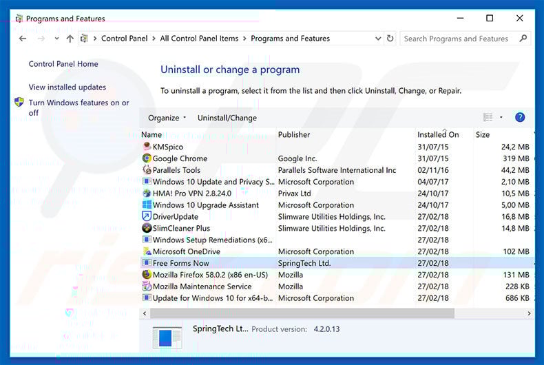
Task: Click the Windows 10 Update and Privacy icon
Action: 147,181
